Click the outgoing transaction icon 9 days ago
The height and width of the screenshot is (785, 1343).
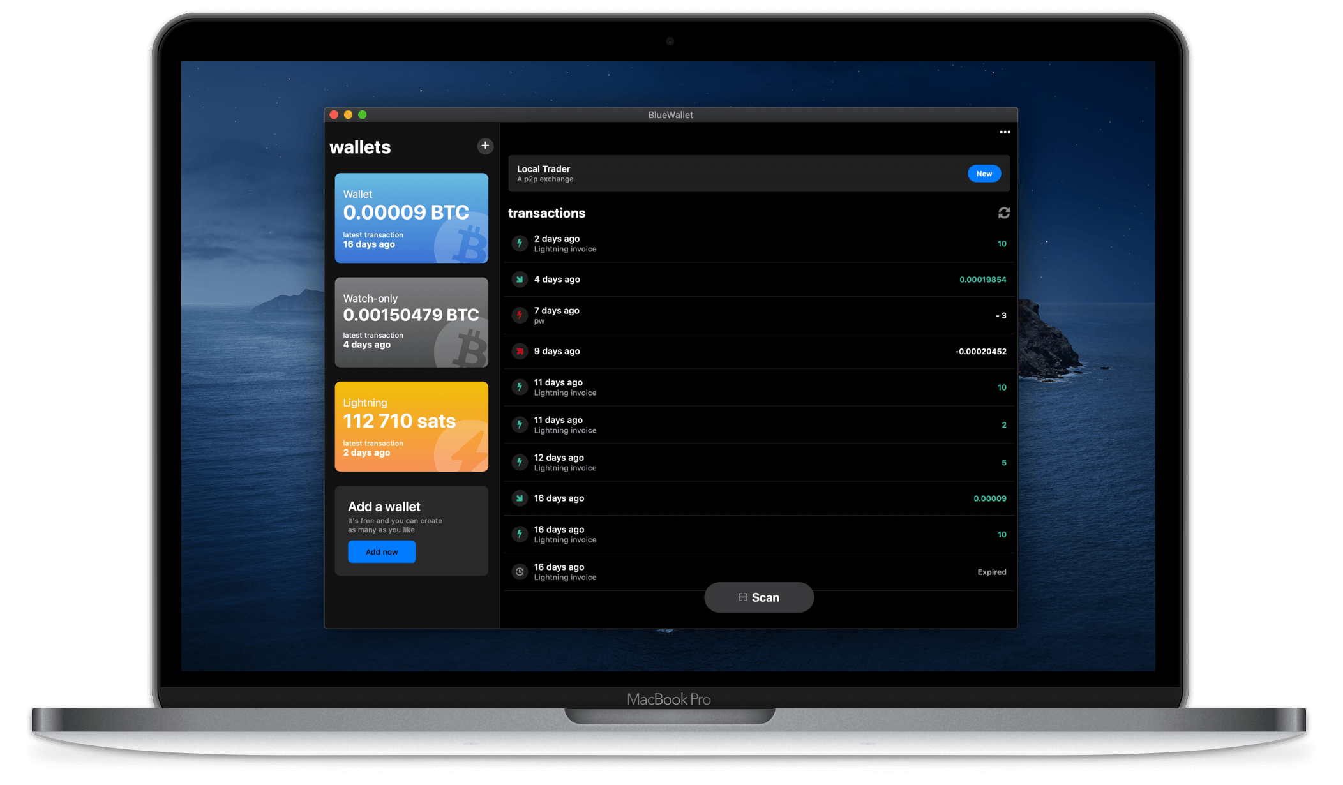point(519,350)
